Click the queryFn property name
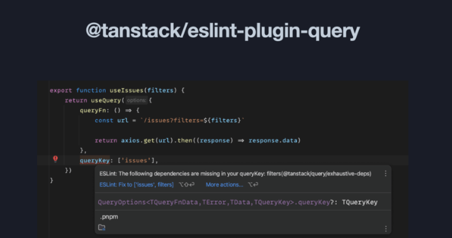Viewport: 452px width, 238px height. [93, 110]
